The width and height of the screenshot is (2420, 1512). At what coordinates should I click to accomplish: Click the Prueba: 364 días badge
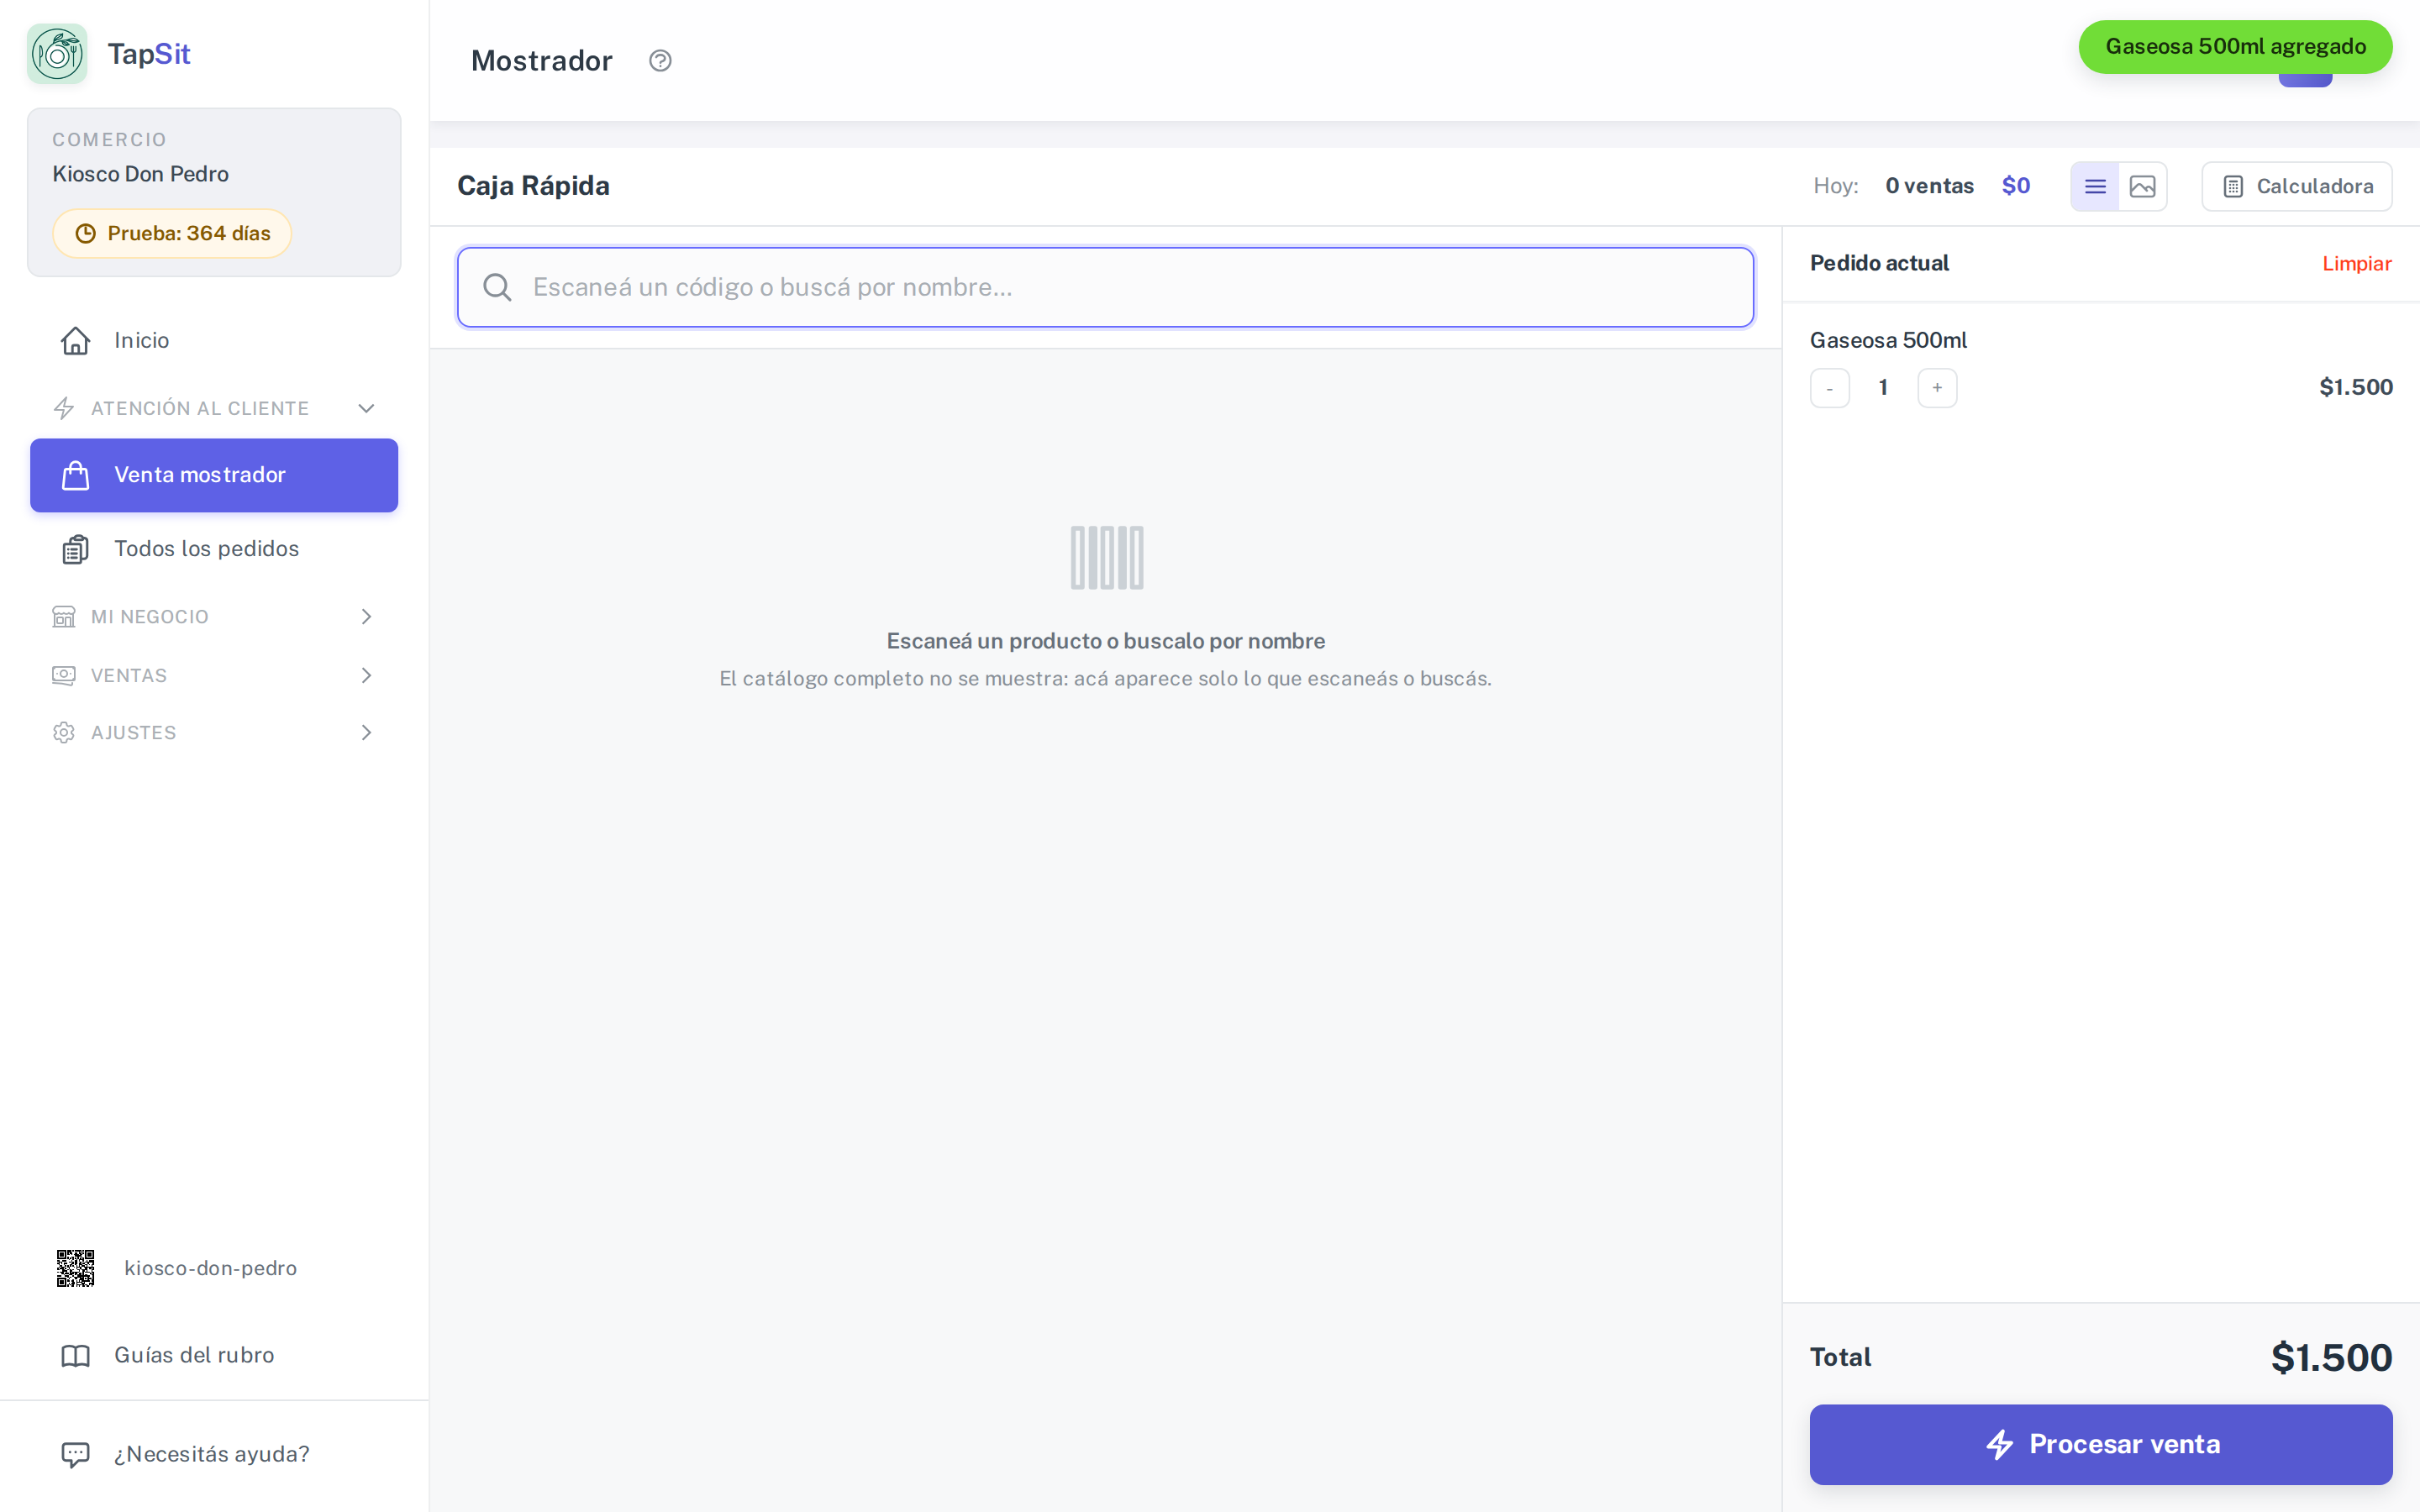tap(172, 233)
